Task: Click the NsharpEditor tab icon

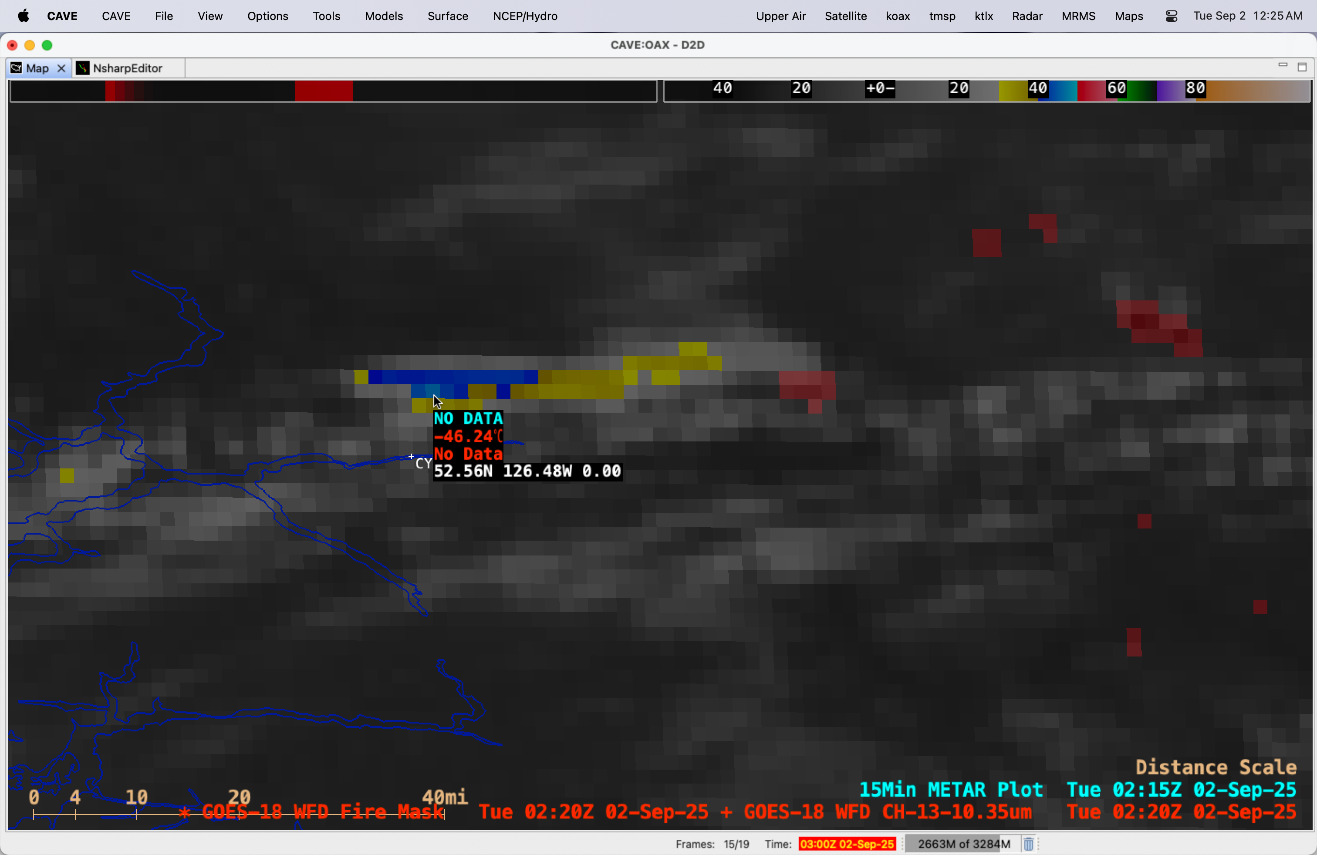Action: pos(83,68)
